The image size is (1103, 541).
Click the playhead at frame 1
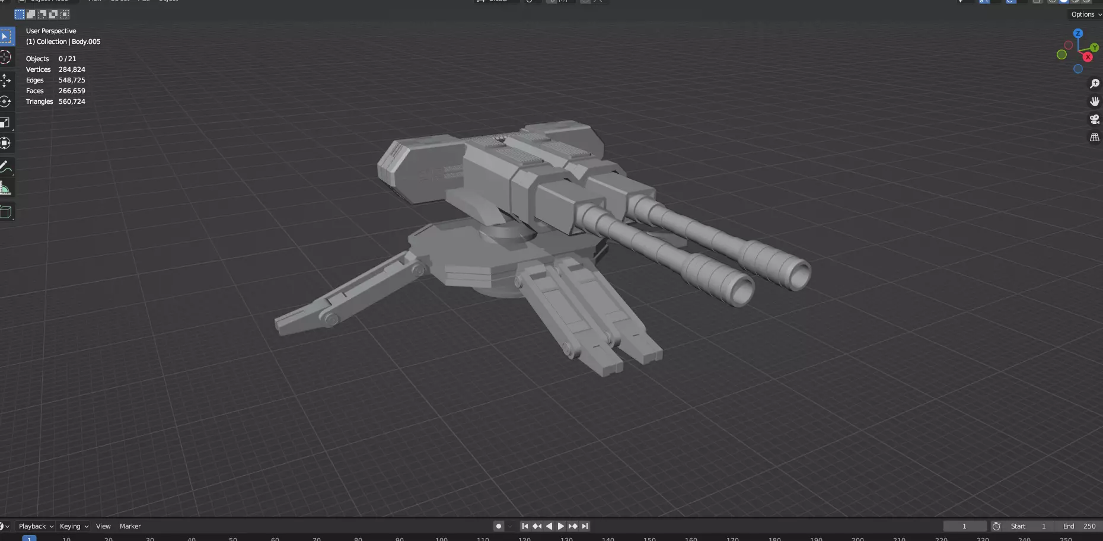(29, 538)
